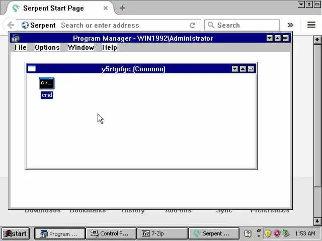The image size is (322, 241).
Task: Switch to Control Panel taskbar button
Action: (x=111, y=233)
